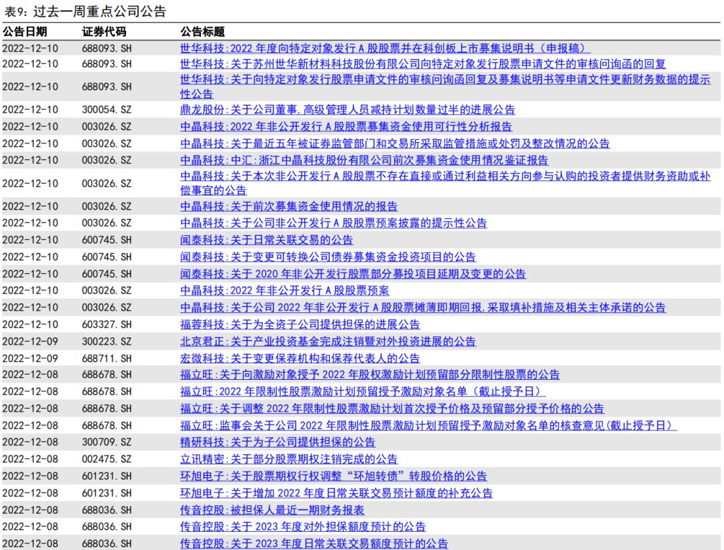Select date 2022-12-08 in 立讯精密 row

click(x=30, y=459)
